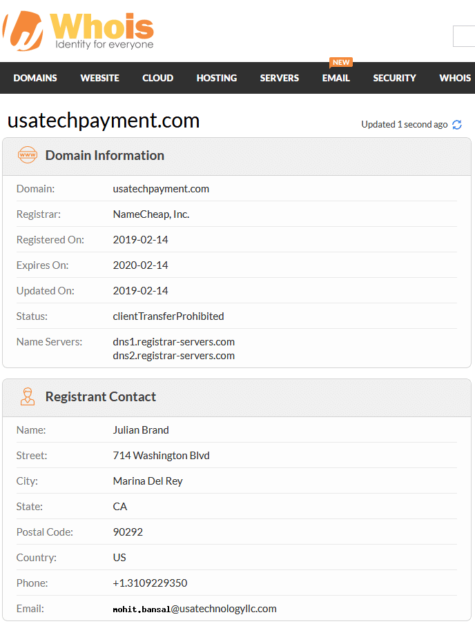This screenshot has height=626, width=475.
Task: Click the Registrant Contact person icon
Action: tap(28, 396)
